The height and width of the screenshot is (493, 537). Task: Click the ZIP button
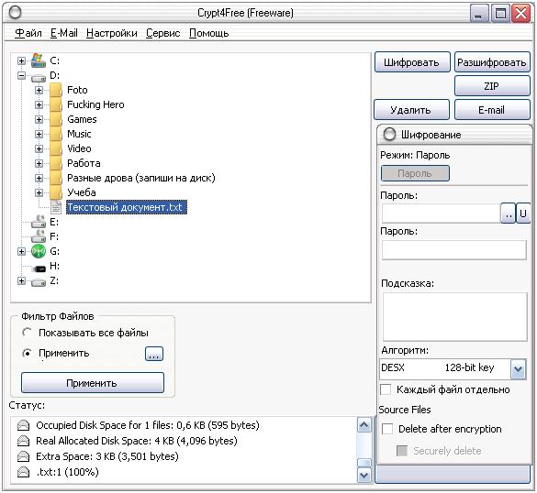pos(492,86)
